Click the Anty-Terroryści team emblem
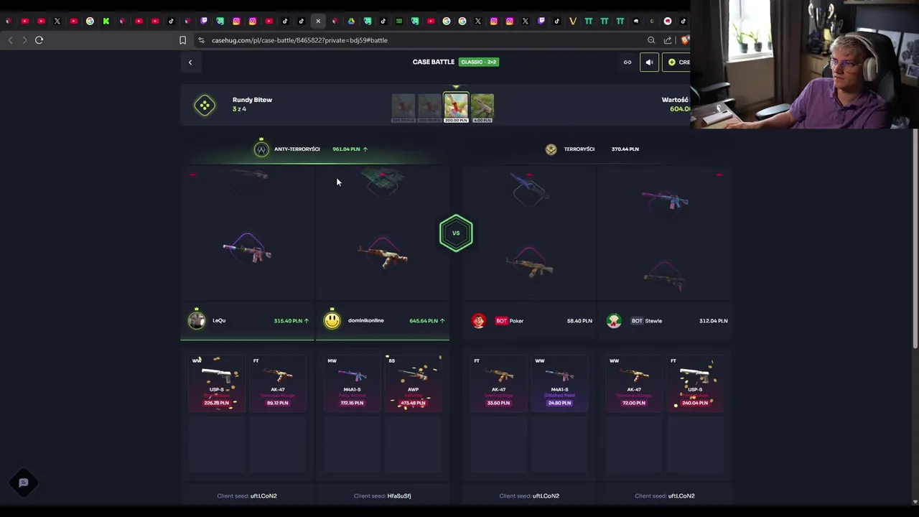 261,149
